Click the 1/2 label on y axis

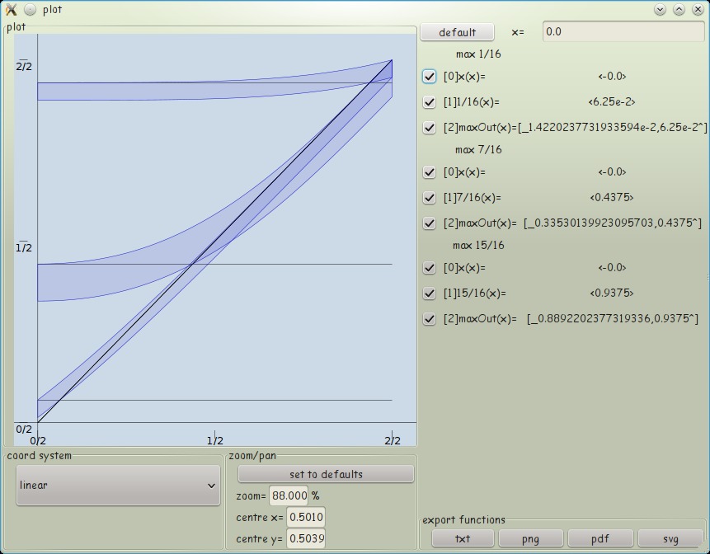[x=24, y=247]
